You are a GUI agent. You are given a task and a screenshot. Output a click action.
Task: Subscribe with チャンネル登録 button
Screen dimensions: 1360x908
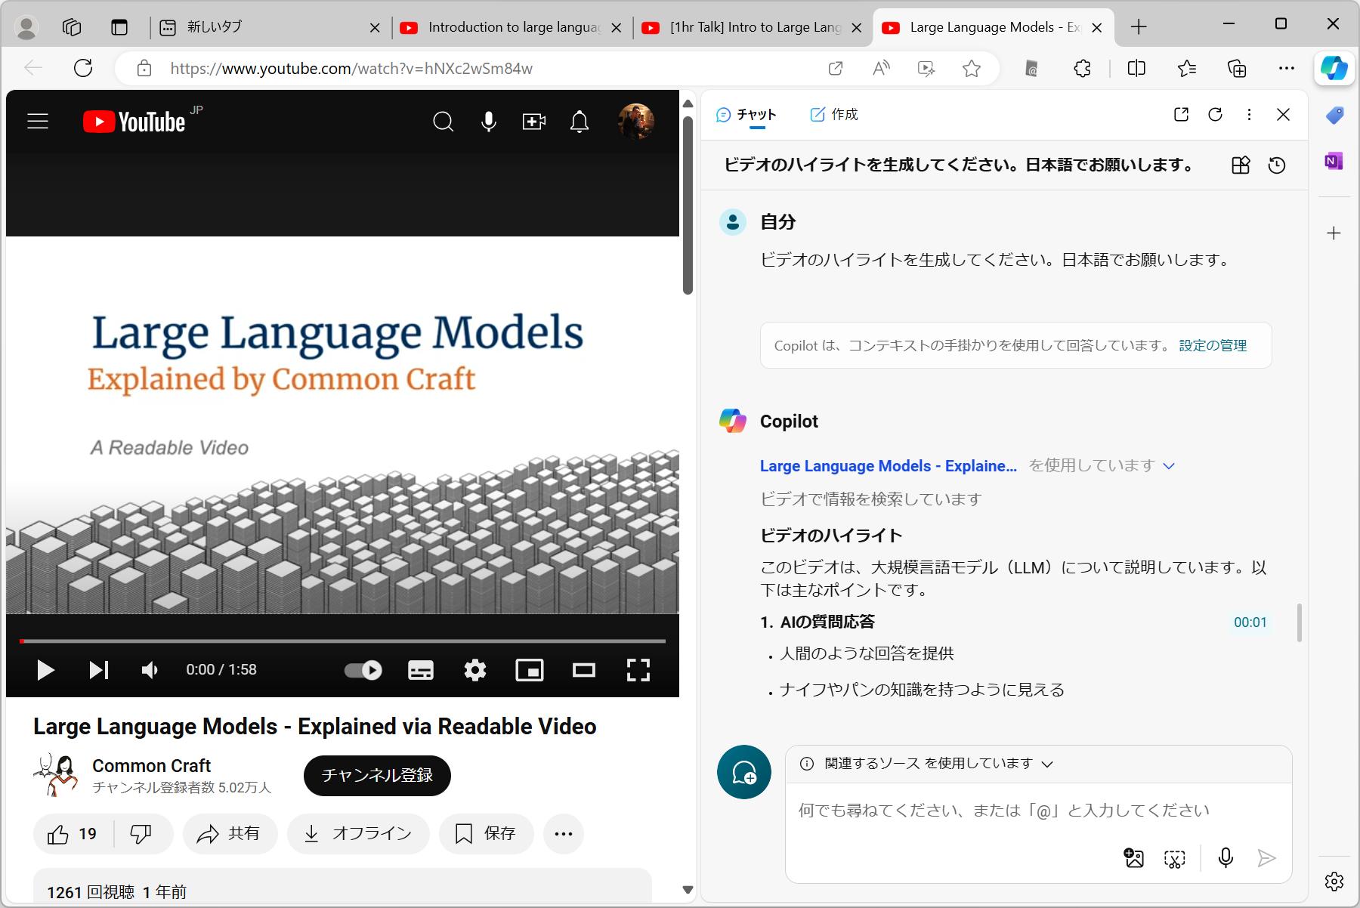(x=377, y=776)
